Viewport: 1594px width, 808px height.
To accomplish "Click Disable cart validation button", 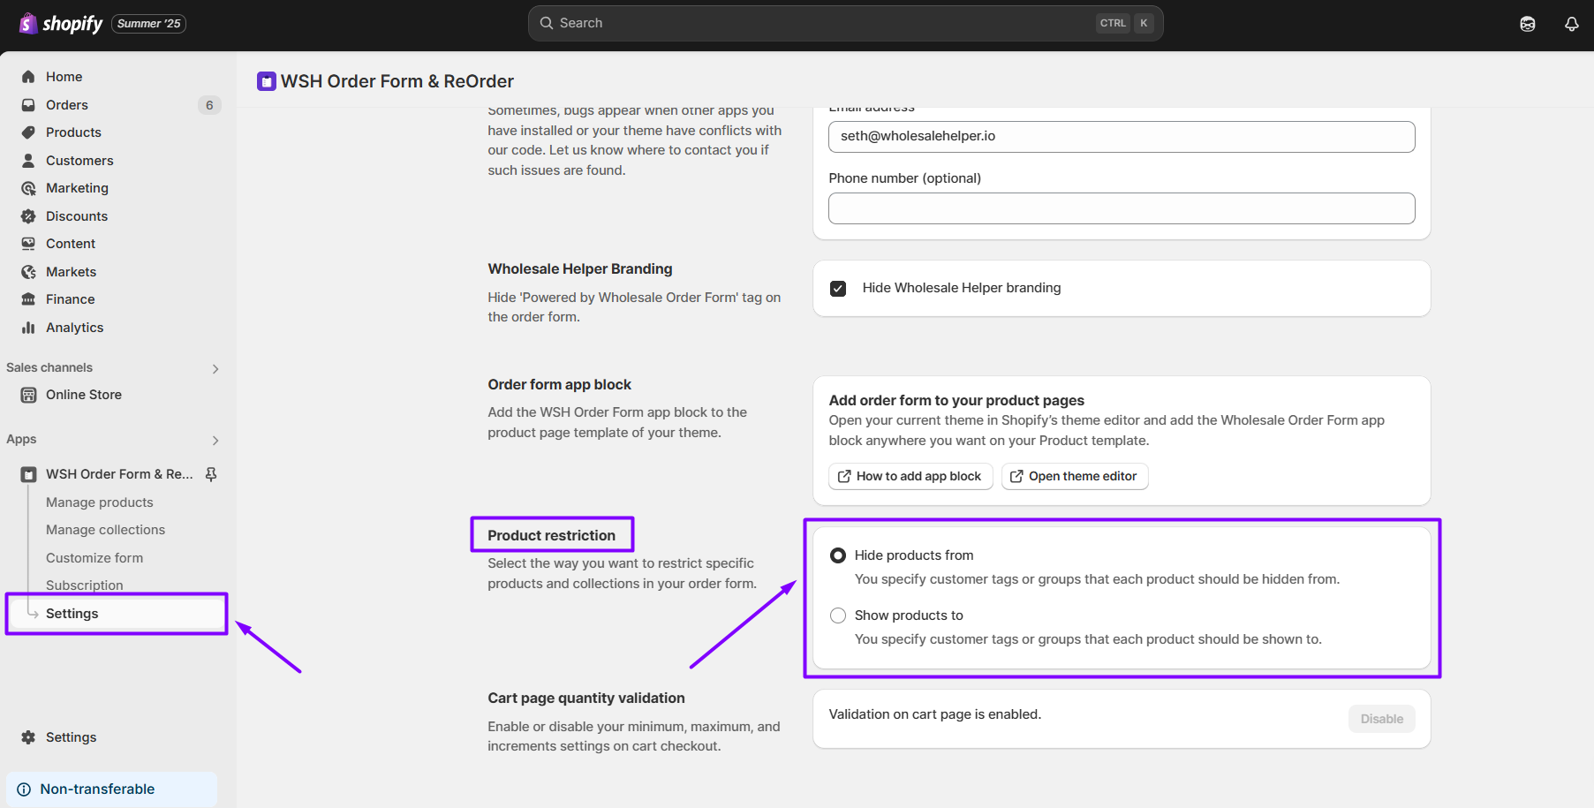I will coord(1381,719).
